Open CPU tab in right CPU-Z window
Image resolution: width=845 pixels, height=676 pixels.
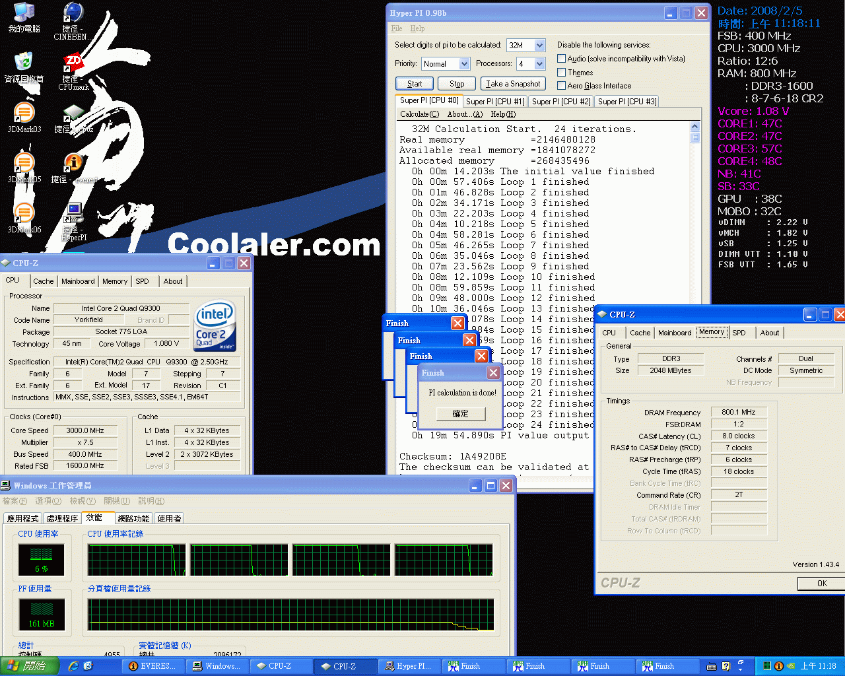coord(609,333)
